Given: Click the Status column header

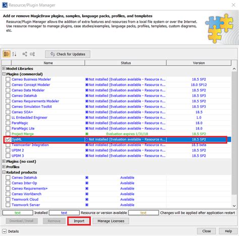Looking at the screenshot, I should click(x=126, y=63).
